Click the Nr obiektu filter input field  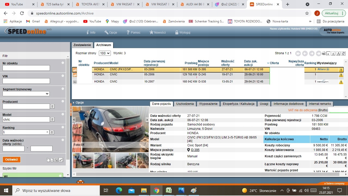tap(26, 68)
